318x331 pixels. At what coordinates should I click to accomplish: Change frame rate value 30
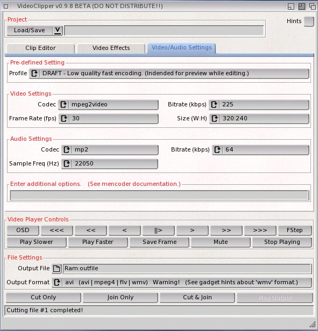(109, 119)
